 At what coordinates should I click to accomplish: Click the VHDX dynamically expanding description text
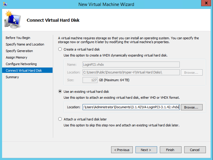click(x=116, y=55)
